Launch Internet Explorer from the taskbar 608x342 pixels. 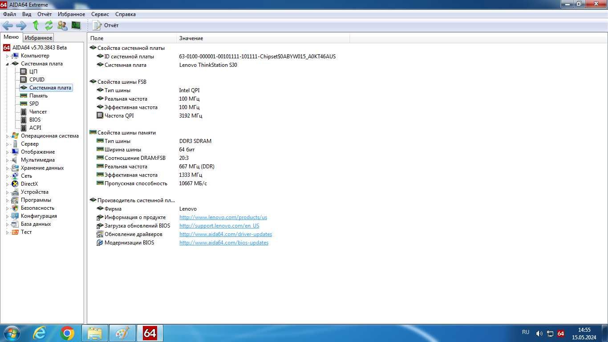[40, 333]
